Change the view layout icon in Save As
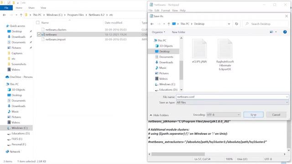 tap(271, 32)
